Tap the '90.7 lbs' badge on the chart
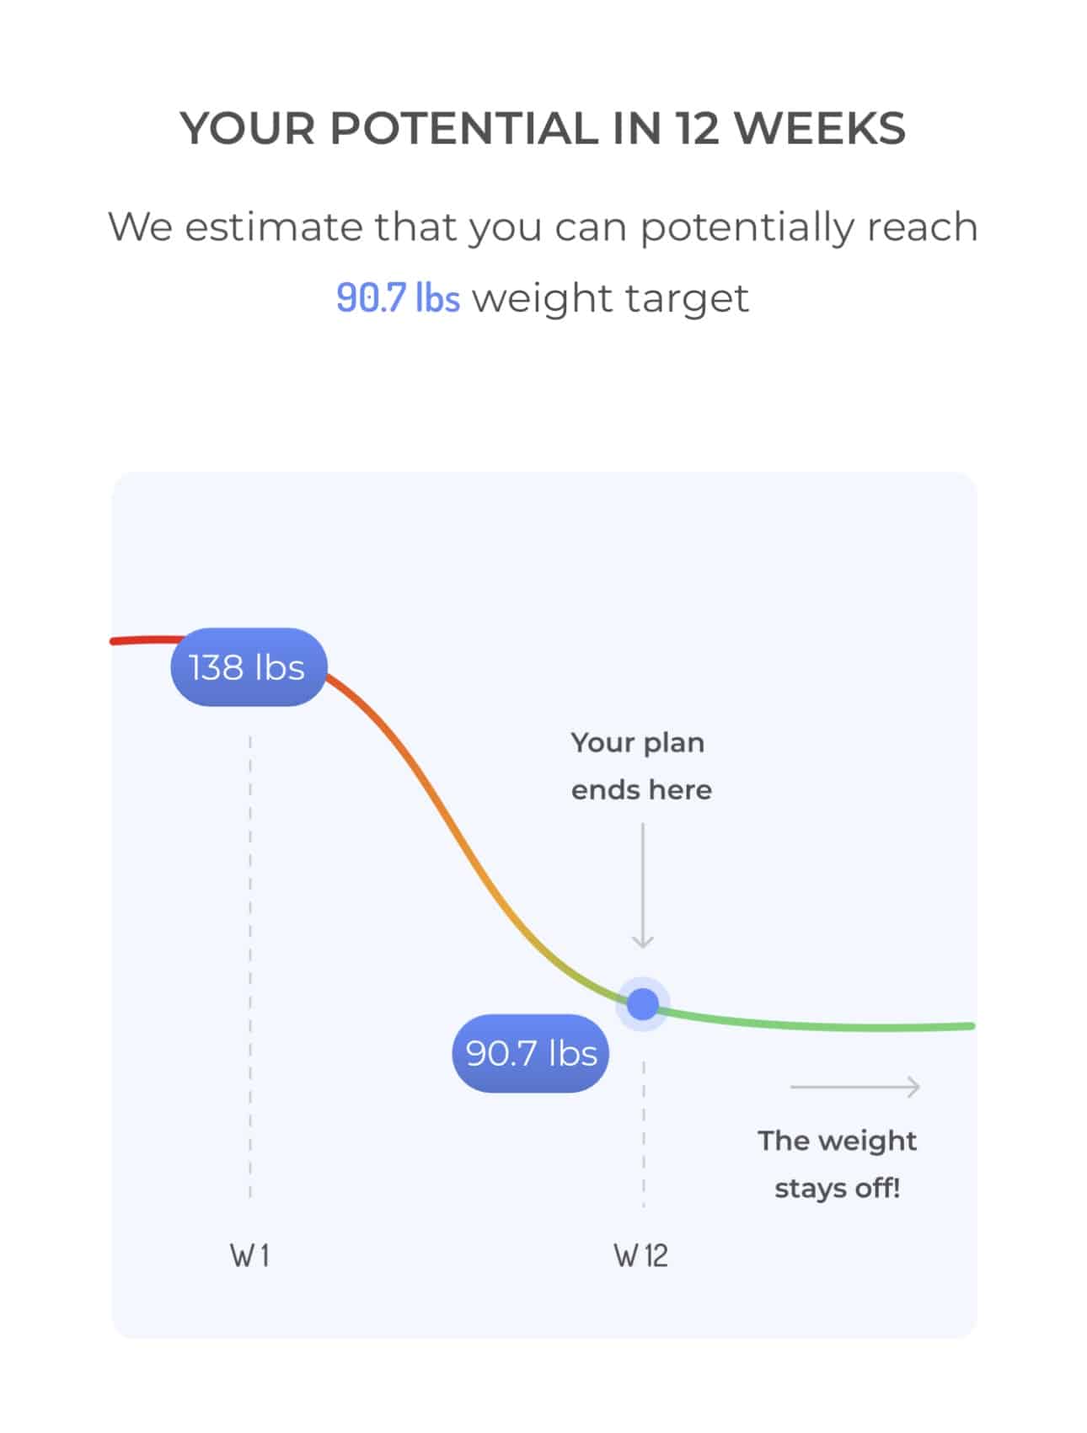 [531, 1053]
